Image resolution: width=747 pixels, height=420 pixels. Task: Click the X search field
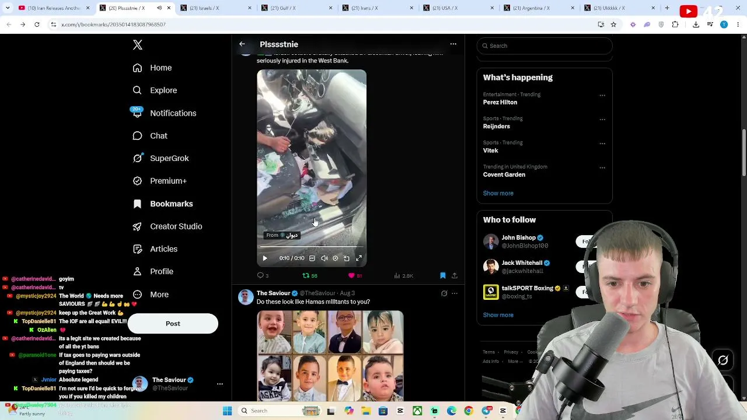[x=544, y=46]
